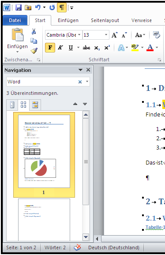This screenshot has height=255, width=165.
Task: Toggle italic K formatting
Action: click(60, 48)
